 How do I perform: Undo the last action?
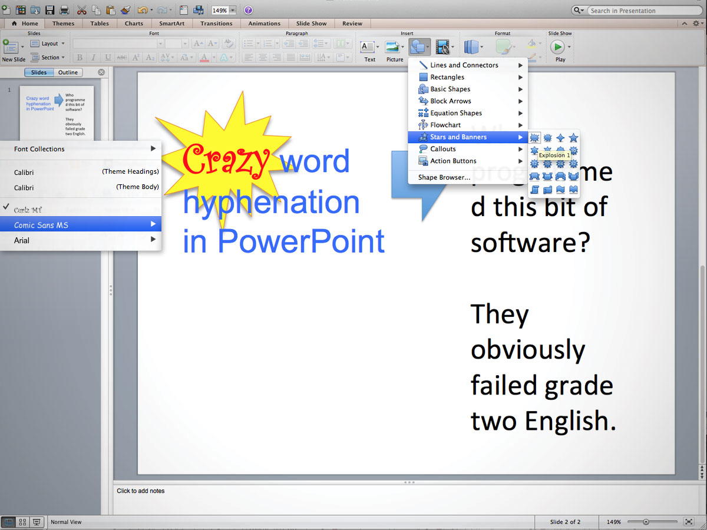coord(143,10)
